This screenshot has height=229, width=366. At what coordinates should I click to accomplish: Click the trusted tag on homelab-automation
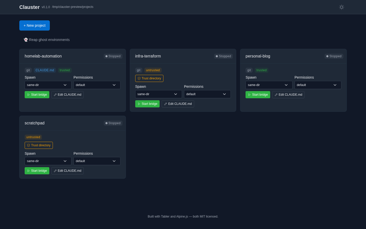[x=65, y=70]
